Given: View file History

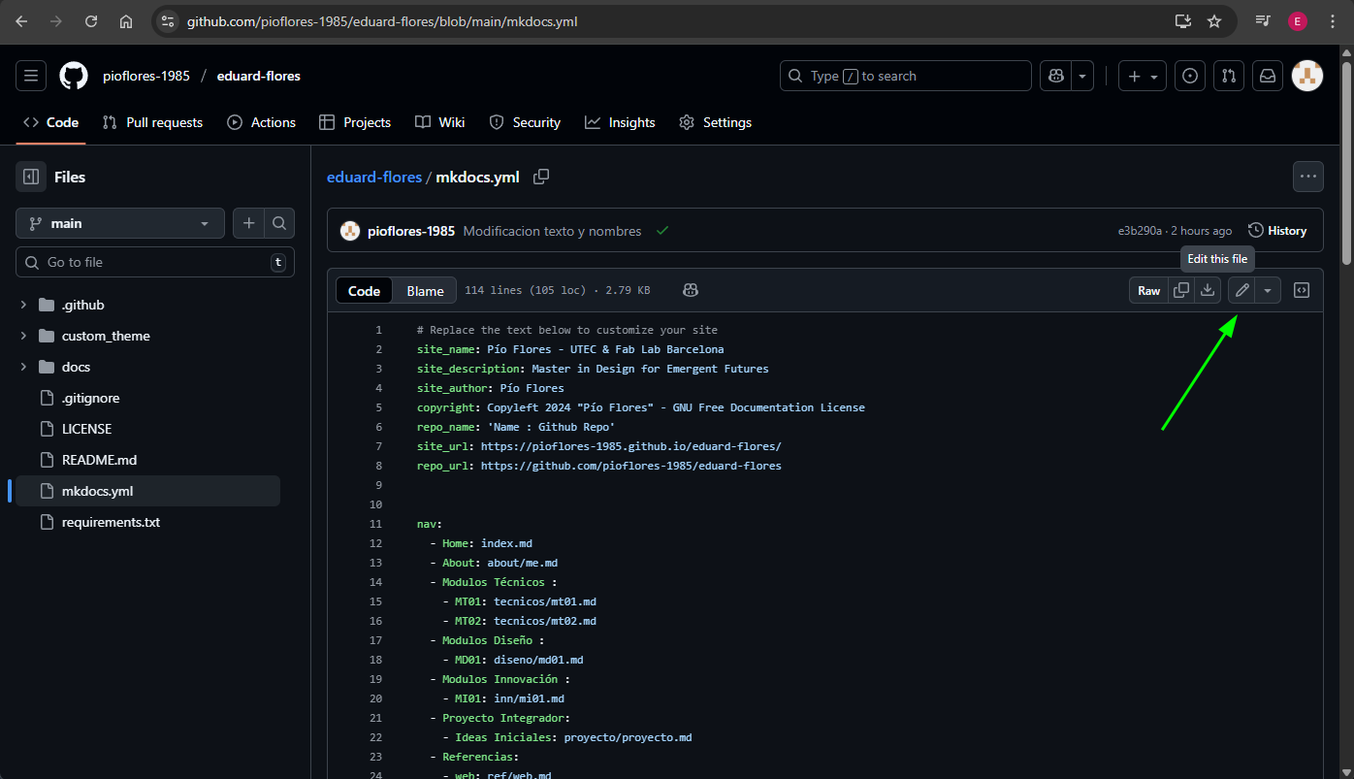Looking at the screenshot, I should point(1277,231).
